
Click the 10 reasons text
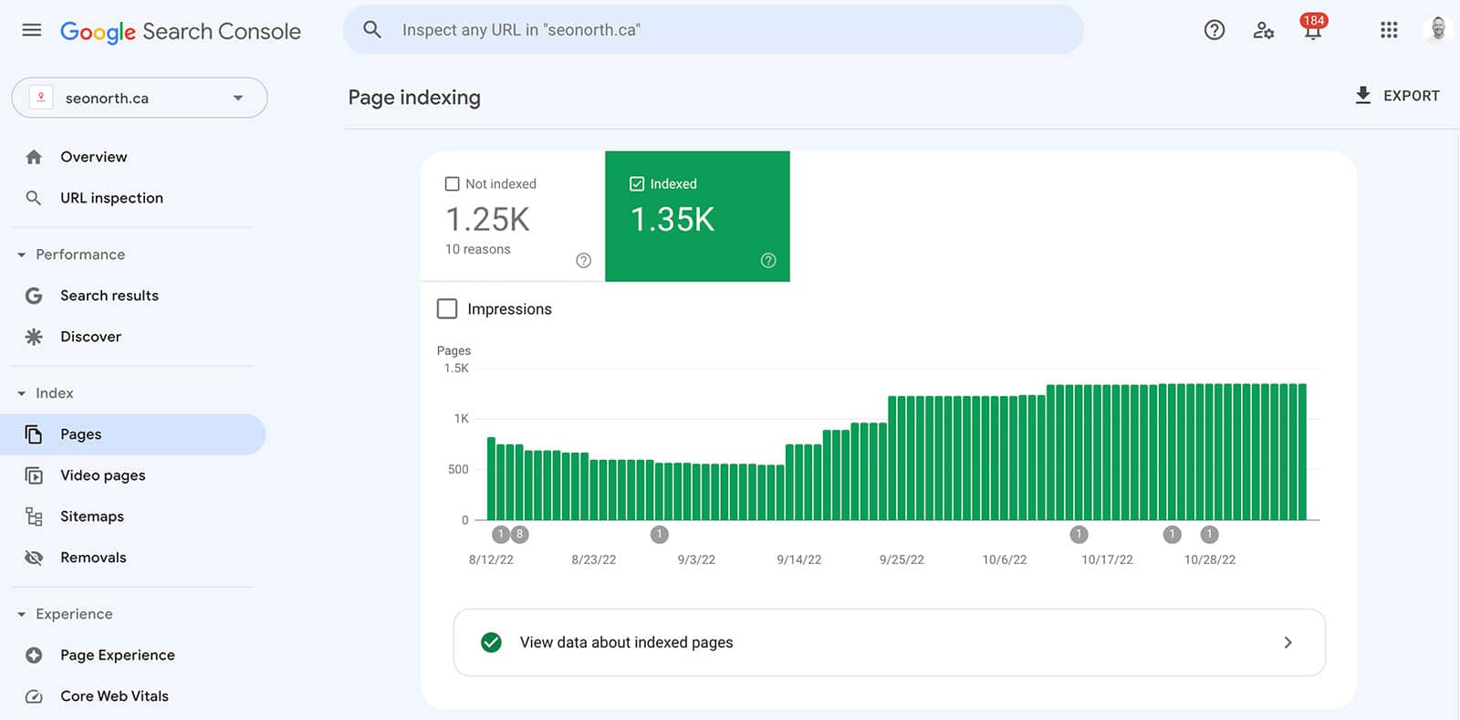pos(477,249)
